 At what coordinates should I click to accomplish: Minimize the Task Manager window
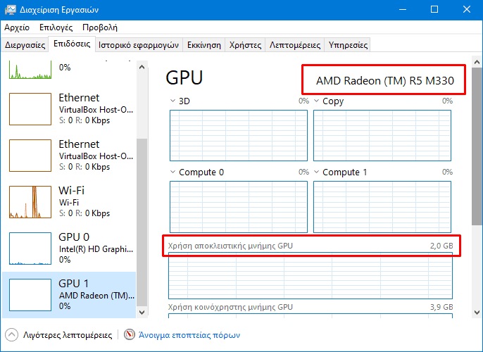402,10
